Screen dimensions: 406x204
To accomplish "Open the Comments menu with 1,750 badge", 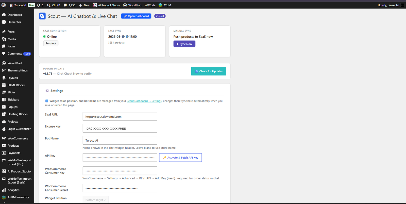I will point(17,54).
